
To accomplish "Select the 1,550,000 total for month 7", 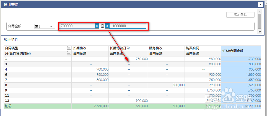I will click(x=241, y=80).
